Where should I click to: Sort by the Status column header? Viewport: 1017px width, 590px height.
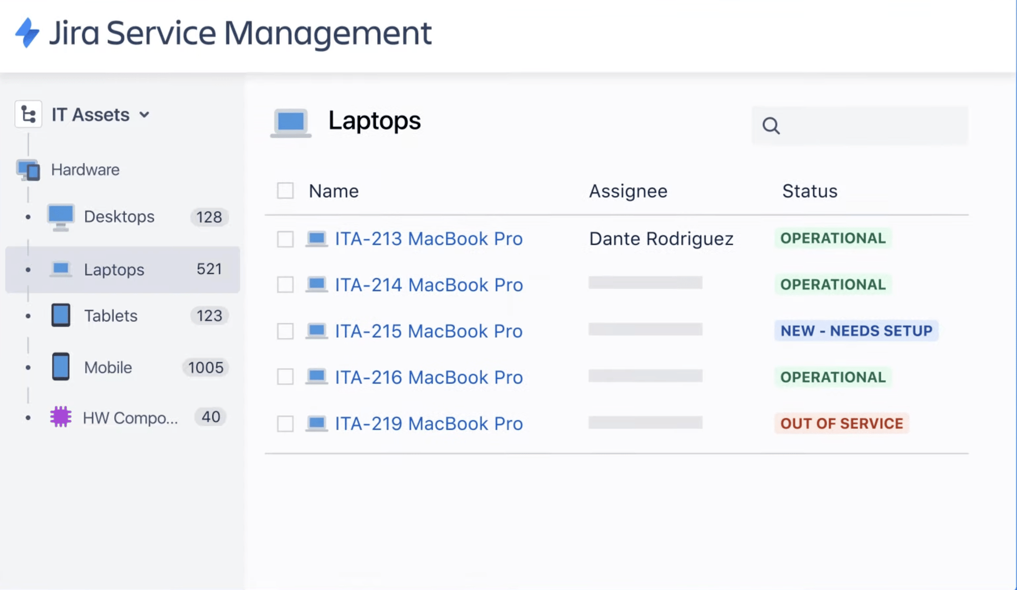(x=810, y=191)
